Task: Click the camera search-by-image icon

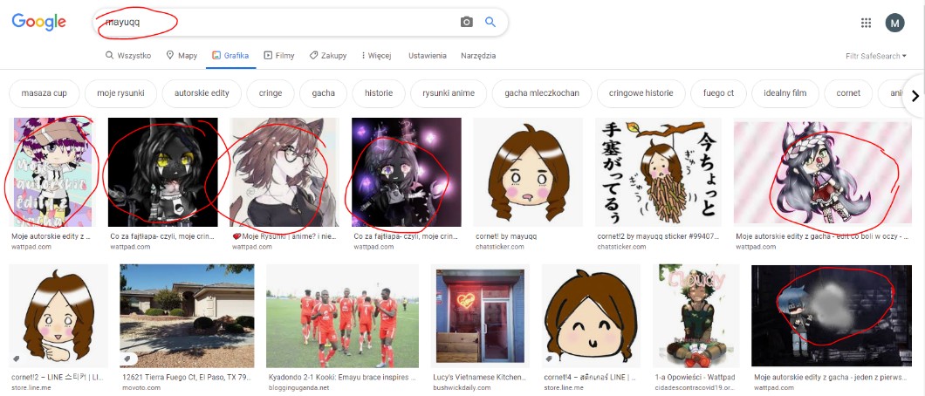Action: (x=467, y=23)
